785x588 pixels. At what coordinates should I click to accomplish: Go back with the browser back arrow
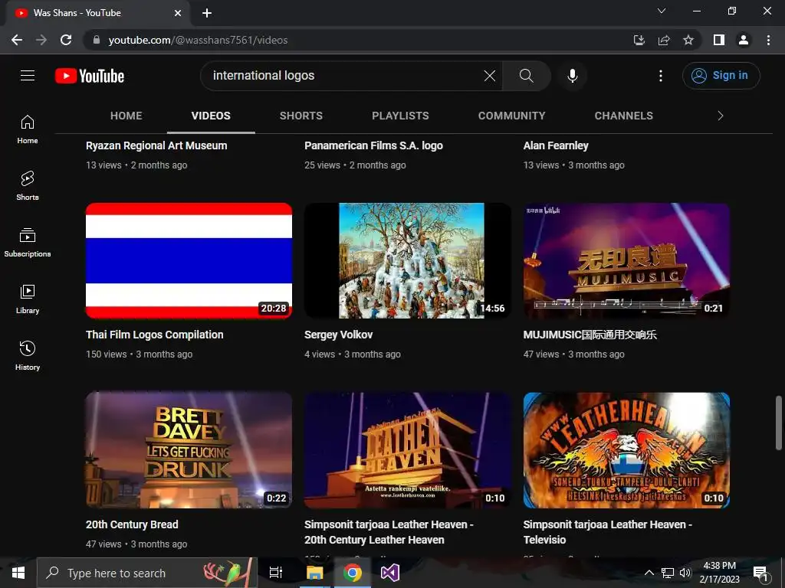17,40
